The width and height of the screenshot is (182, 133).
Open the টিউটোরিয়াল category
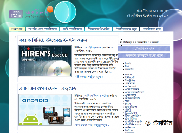(131, 113)
